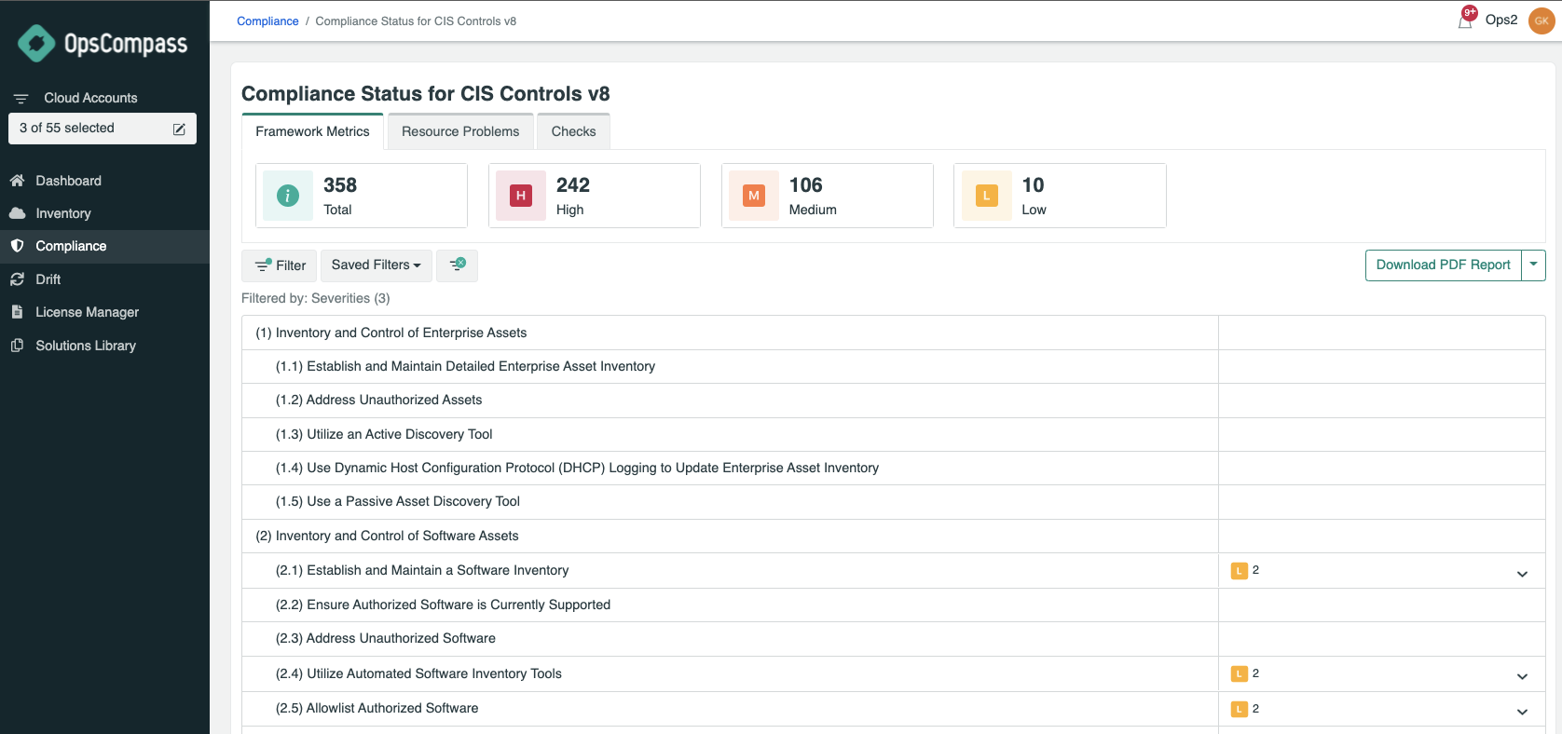Open the Download PDF Report dropdown arrow

coord(1533,265)
